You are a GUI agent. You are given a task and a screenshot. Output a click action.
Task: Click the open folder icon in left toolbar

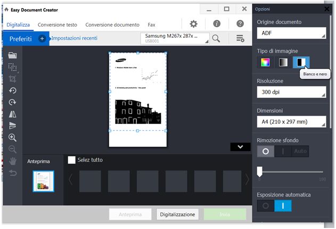click(x=12, y=55)
